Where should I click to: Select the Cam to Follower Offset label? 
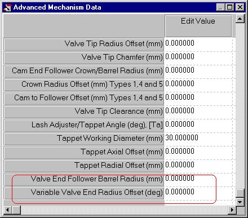point(84,99)
